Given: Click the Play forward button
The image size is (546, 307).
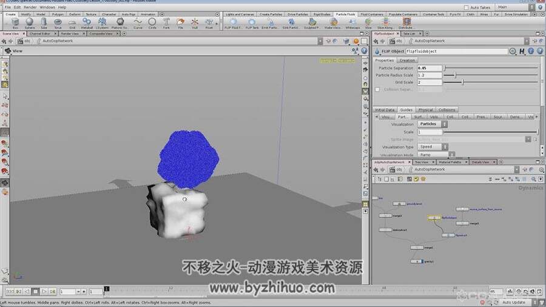Looking at the screenshot, I should tap(44, 291).
